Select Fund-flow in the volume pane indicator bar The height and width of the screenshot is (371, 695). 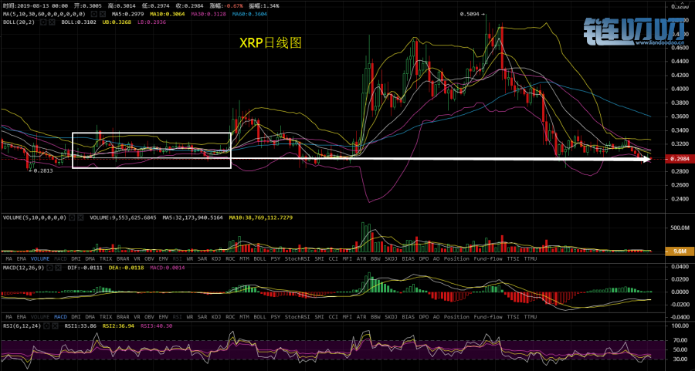(x=488, y=258)
